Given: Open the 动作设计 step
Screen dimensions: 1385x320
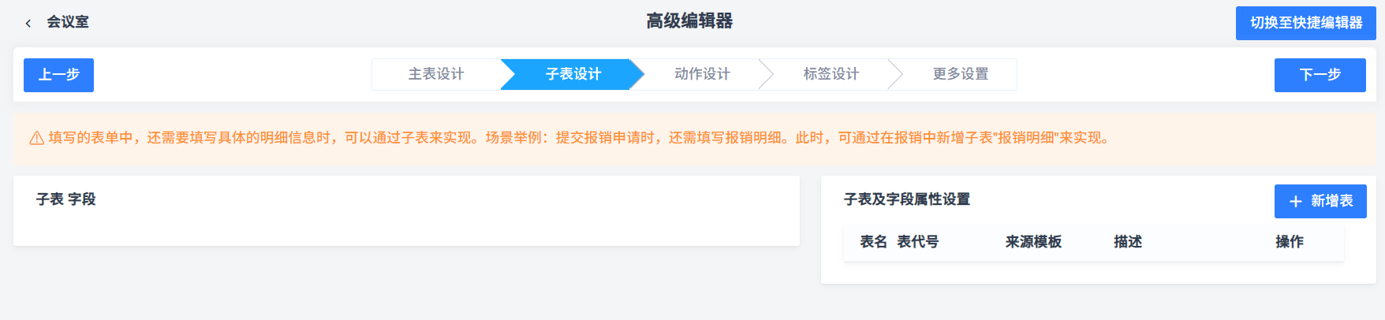Looking at the screenshot, I should pos(702,74).
